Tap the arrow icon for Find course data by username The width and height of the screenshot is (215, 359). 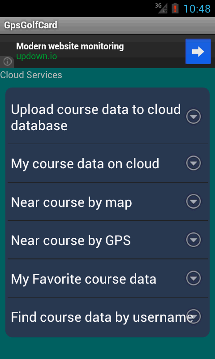193,316
